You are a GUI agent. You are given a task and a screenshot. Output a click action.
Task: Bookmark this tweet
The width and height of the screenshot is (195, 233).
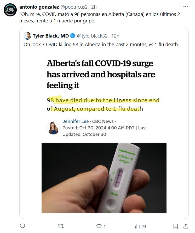176,226
